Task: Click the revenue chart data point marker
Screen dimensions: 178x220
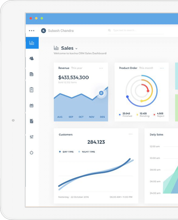Action: (x=101, y=93)
